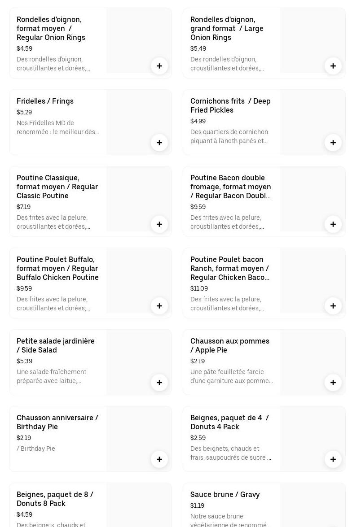Screen dimensions: 361x527
Task: Click plus icon for Fridelles / Frings
Action: 159,143
